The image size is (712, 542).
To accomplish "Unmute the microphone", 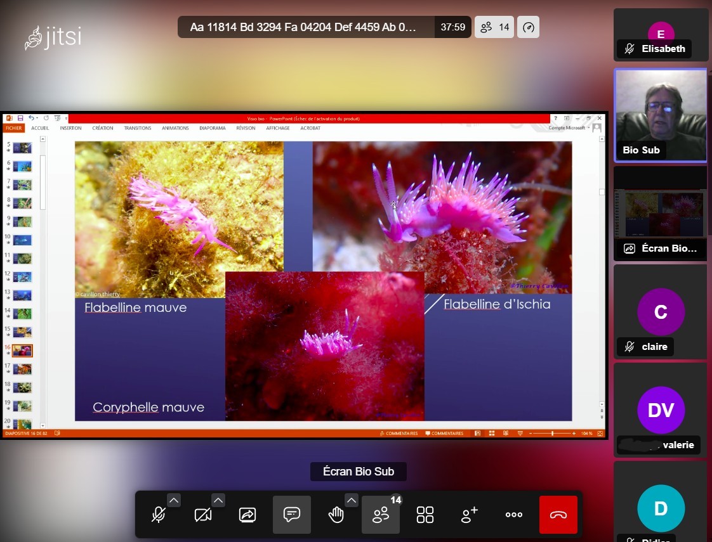I will pyautogui.click(x=159, y=515).
